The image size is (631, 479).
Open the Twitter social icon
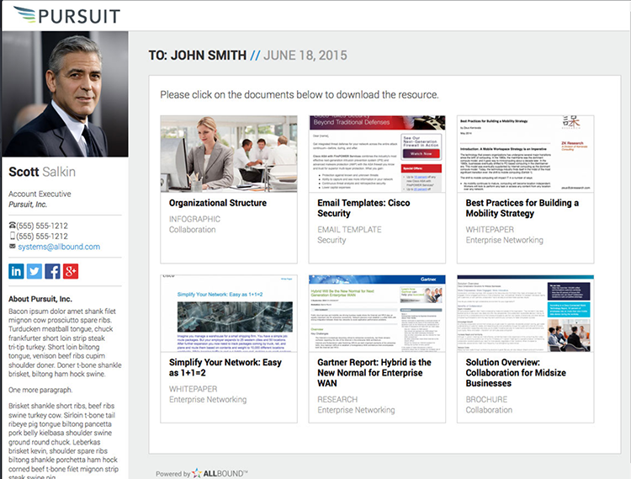point(34,271)
